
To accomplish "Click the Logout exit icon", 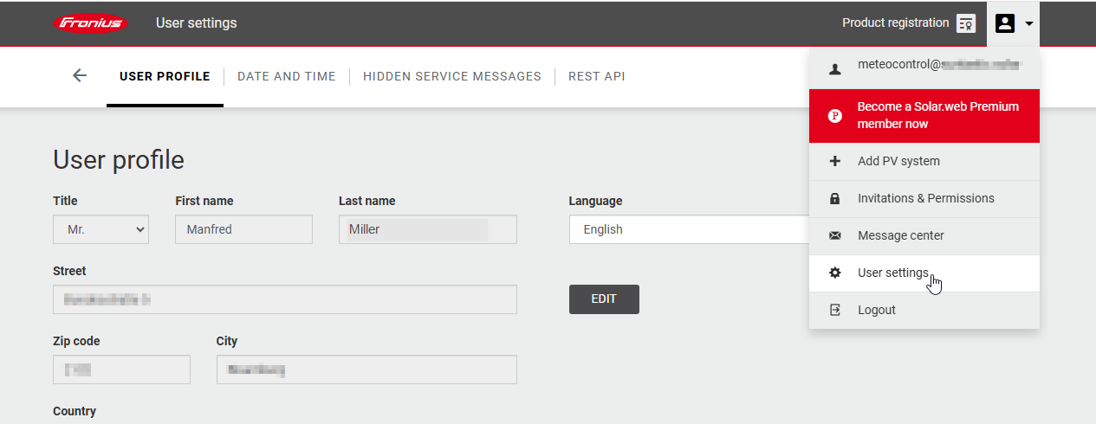I will click(835, 310).
